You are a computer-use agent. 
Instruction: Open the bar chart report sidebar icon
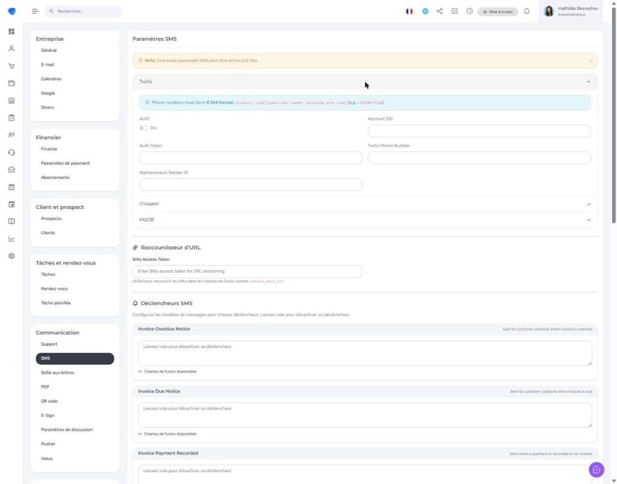pos(11,101)
